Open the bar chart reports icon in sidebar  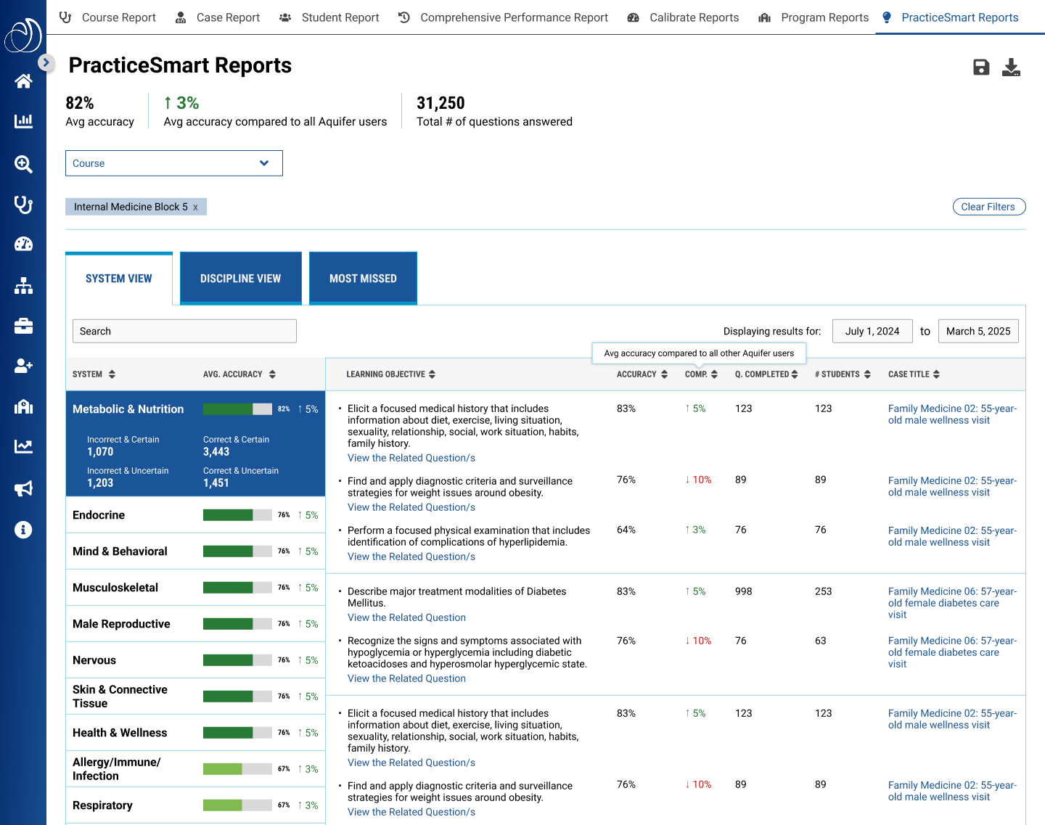23,122
